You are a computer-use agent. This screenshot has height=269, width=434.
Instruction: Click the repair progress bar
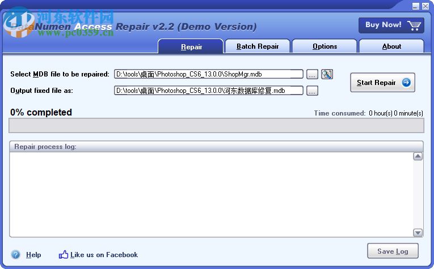click(x=216, y=125)
